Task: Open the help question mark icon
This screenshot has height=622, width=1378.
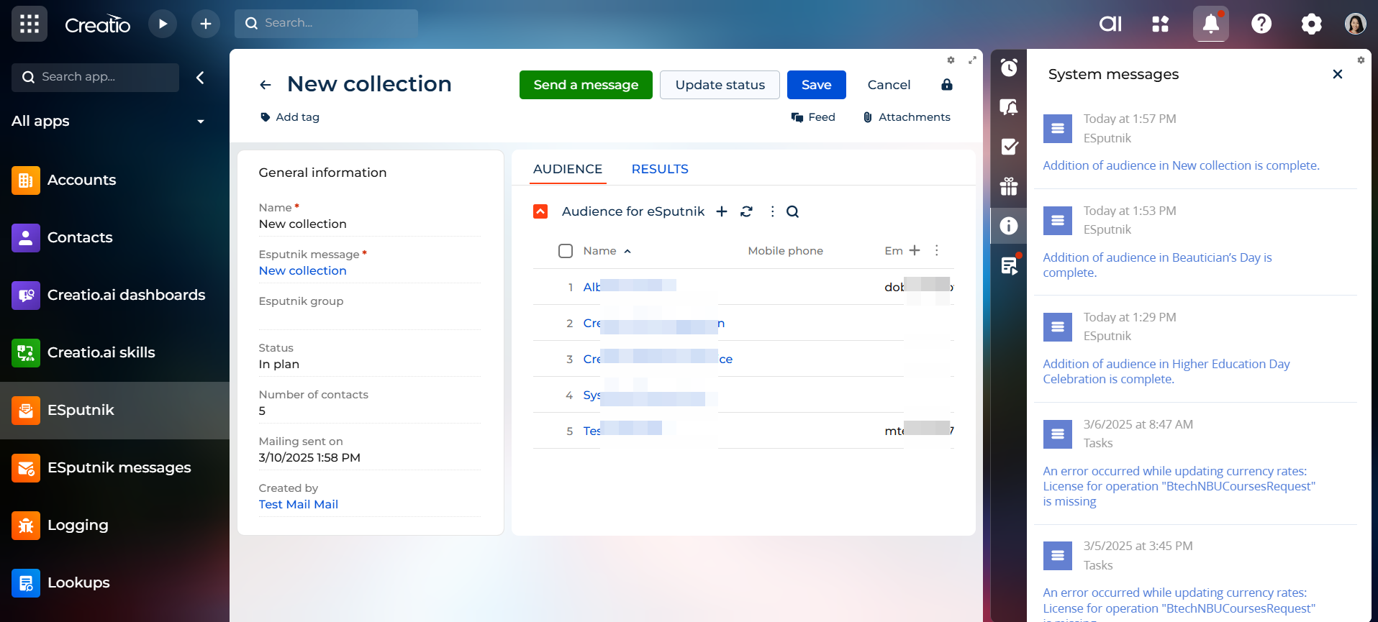Action: click(1261, 24)
